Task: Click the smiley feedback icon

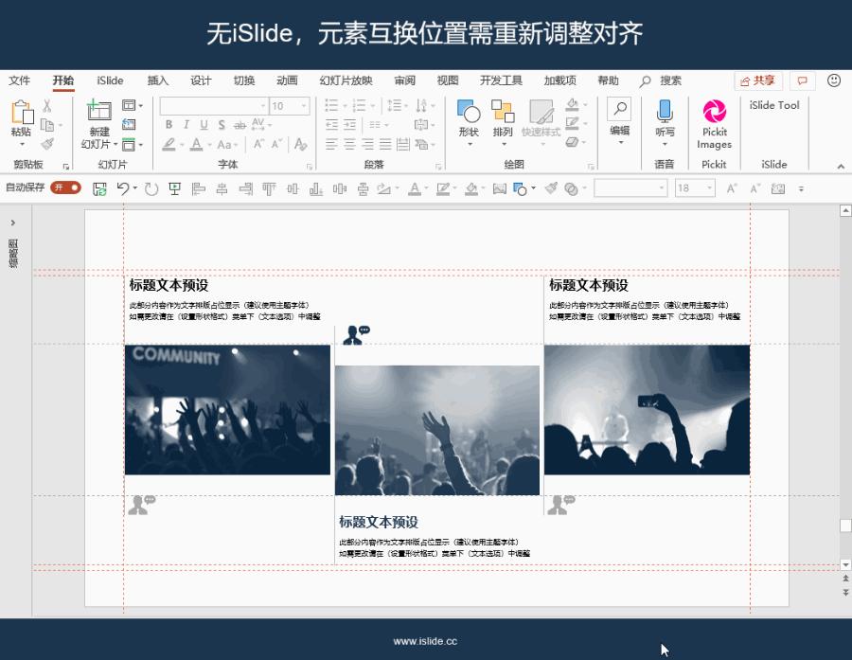Action: pyautogui.click(x=833, y=80)
